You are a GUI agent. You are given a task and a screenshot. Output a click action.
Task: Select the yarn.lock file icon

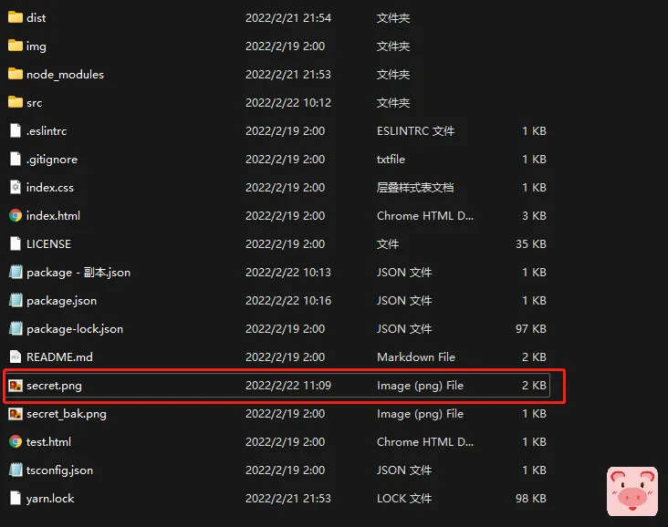point(16,498)
